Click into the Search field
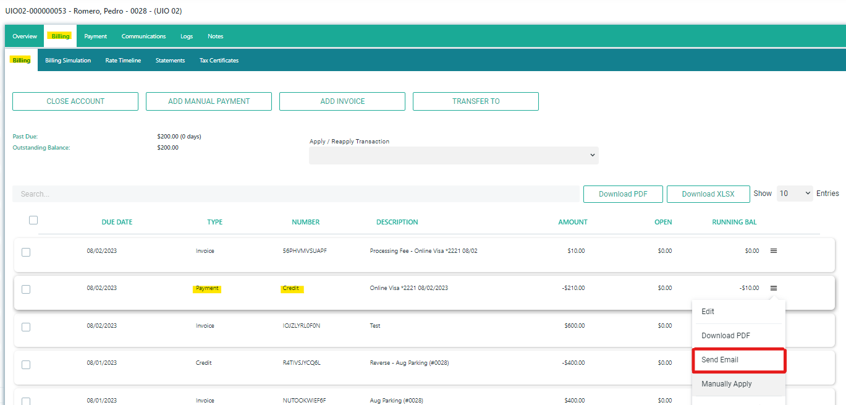 click(x=295, y=194)
